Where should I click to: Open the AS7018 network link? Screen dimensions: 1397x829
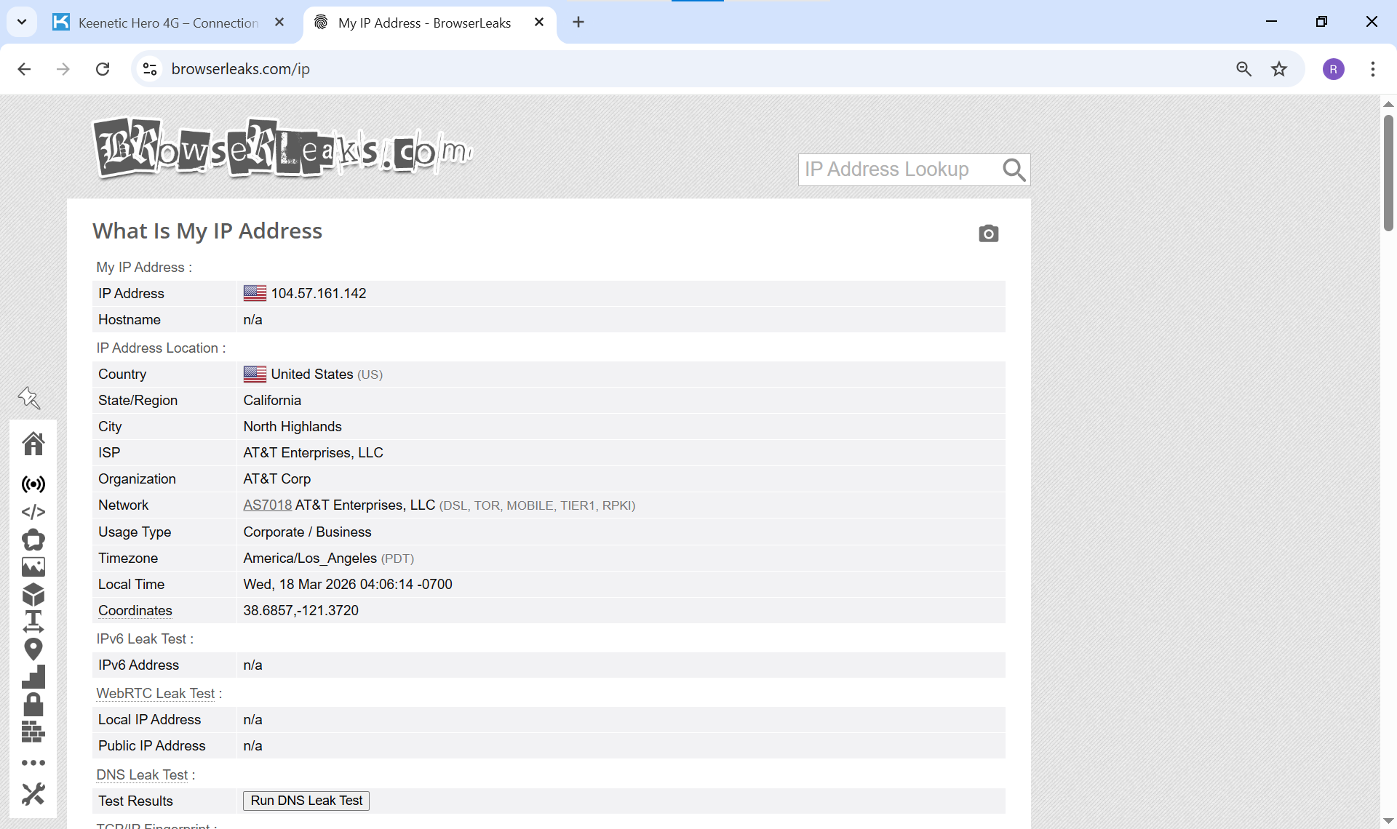coord(267,505)
